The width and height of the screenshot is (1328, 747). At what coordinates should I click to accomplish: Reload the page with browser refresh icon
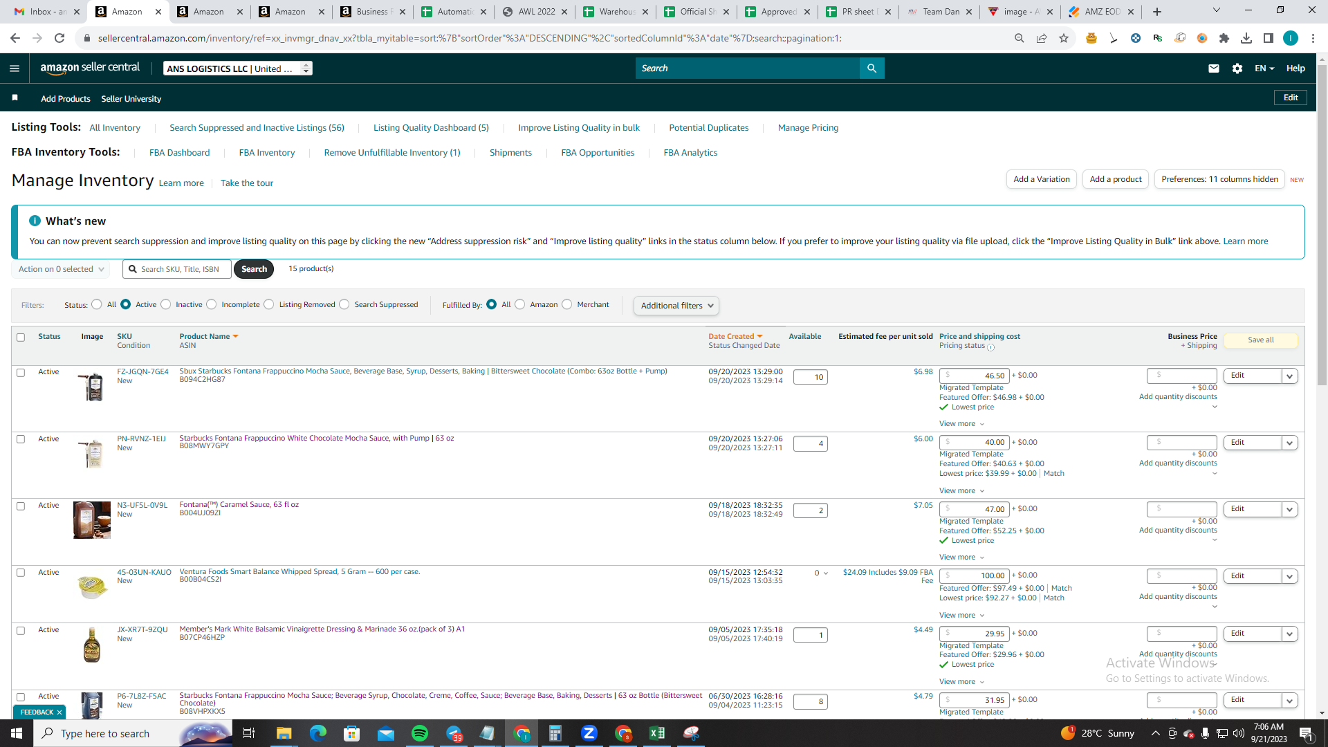[x=59, y=38]
